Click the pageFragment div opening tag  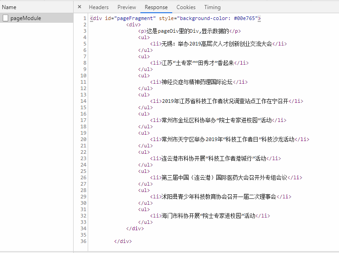[175, 18]
